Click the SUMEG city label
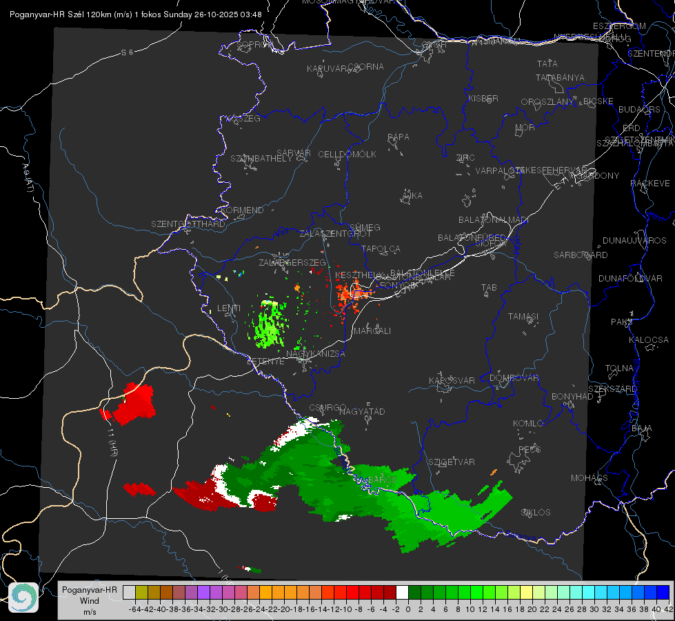The width and height of the screenshot is (675, 621). (x=365, y=227)
